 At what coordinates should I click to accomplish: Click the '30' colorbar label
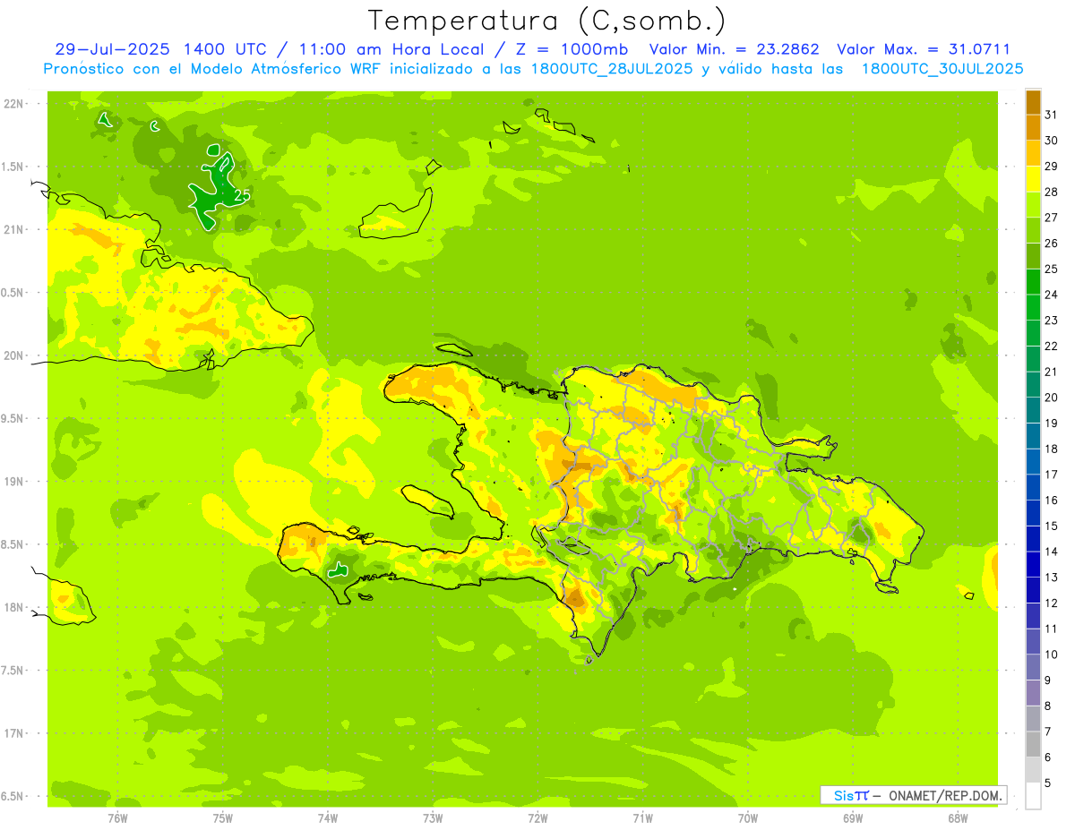(x=1051, y=141)
